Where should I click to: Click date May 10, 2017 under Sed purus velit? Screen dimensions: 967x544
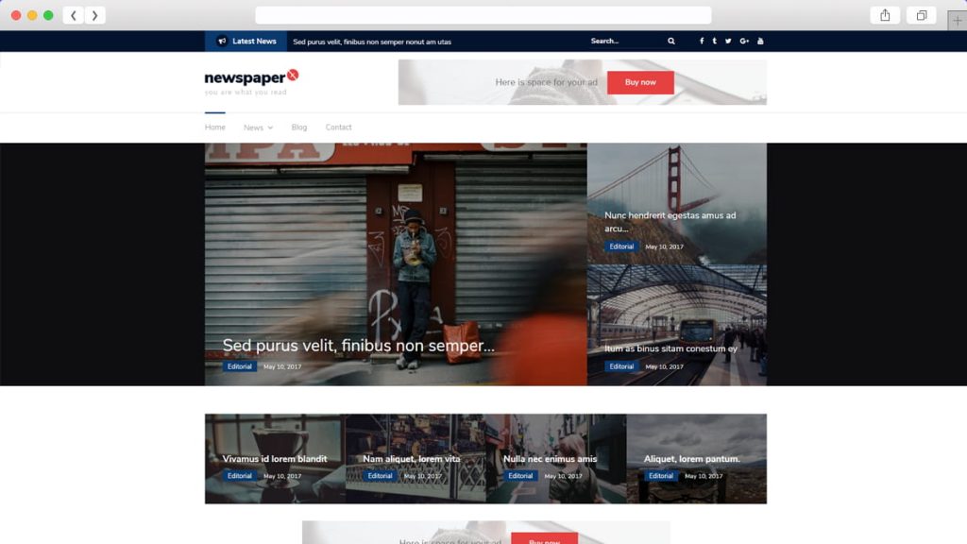(x=282, y=367)
